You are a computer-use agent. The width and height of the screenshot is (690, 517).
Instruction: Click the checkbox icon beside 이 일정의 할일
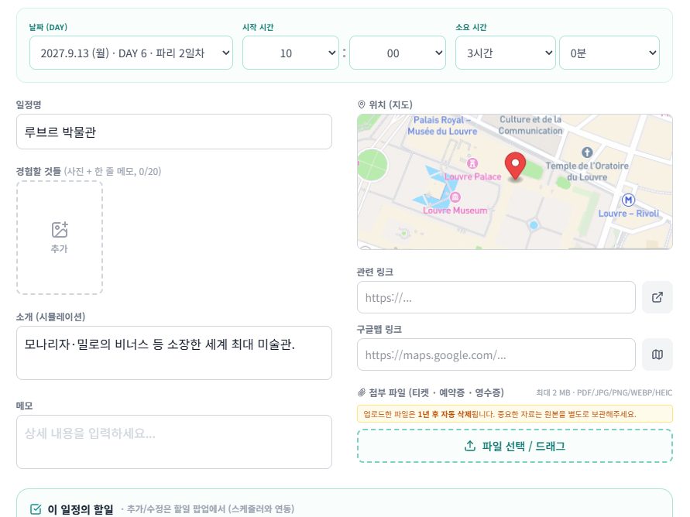[x=36, y=509]
